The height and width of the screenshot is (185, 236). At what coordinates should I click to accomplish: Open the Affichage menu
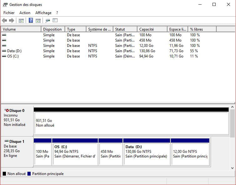coord(43,13)
